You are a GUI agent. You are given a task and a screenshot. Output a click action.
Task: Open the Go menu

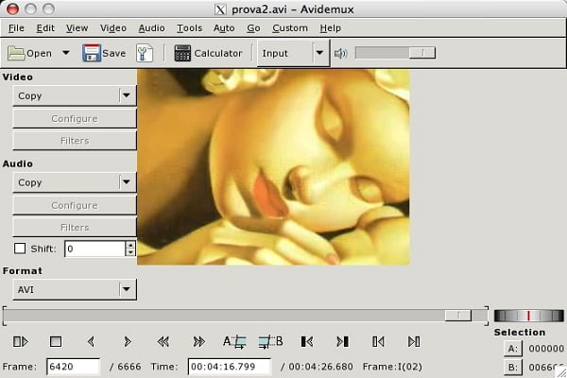pyautogui.click(x=253, y=28)
